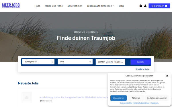
Task: Accept cookies with Akzeptieren button
Action: [118, 98]
